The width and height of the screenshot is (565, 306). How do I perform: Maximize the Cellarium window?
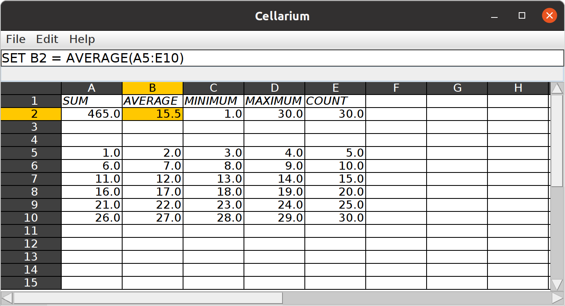[x=522, y=16]
